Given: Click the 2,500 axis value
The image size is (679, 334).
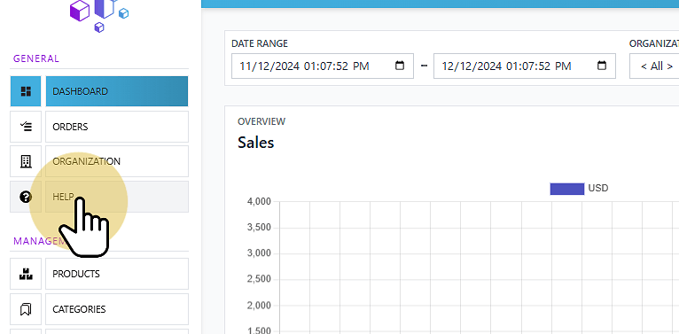Looking at the screenshot, I should click(259, 279).
